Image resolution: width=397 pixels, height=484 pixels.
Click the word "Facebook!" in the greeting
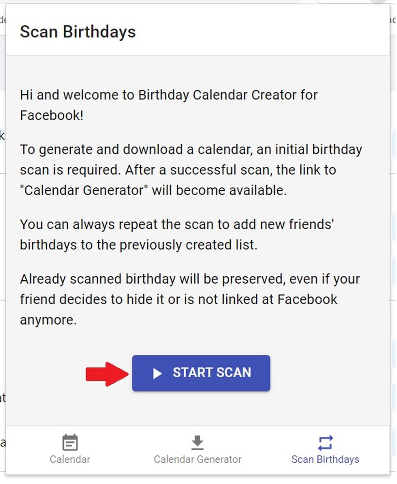pyautogui.click(x=52, y=116)
